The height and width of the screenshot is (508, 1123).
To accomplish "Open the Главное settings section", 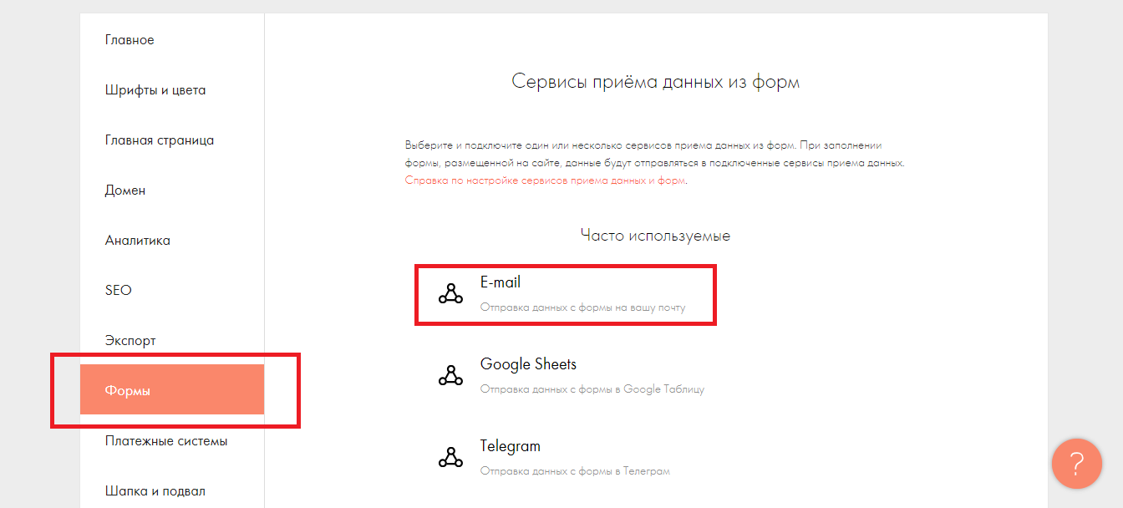I will 130,40.
